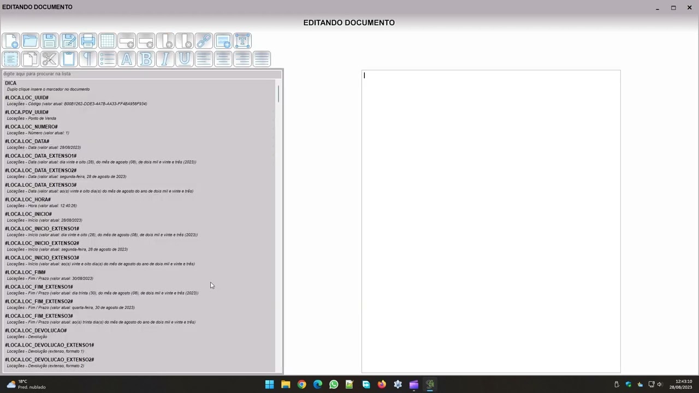Print the document with the printer icon

(x=88, y=41)
